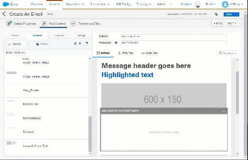248x160 pixels.
Task: Switch to list view icon
Action: [76, 43]
